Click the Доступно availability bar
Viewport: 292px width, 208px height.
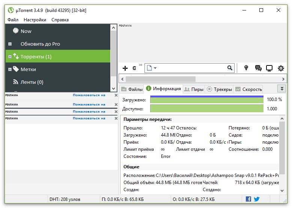[207, 108]
